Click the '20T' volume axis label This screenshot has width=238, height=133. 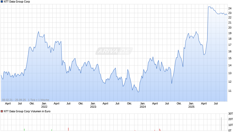click(x=231, y=119)
